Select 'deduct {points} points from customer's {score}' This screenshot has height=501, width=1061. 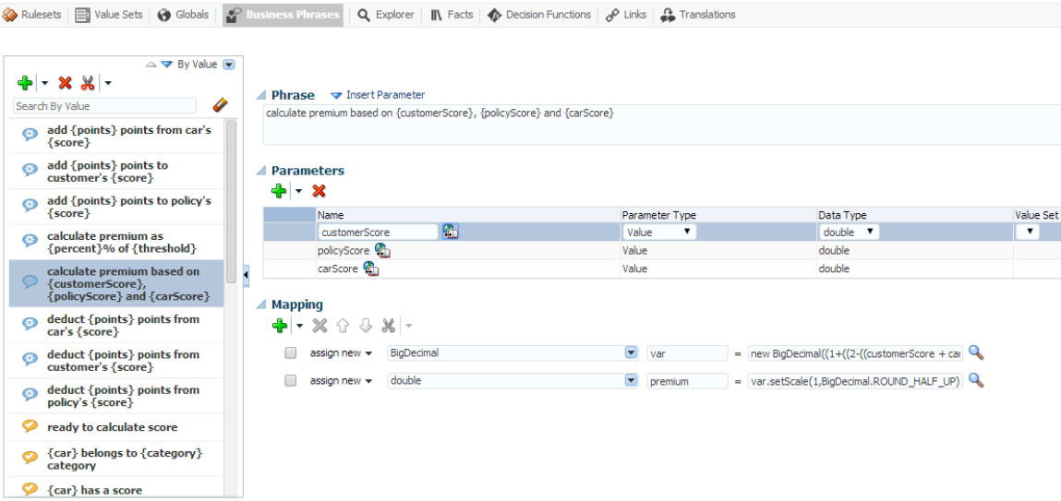[x=116, y=361]
